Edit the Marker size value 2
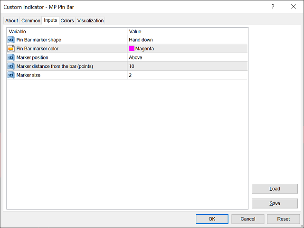 pyautogui.click(x=187, y=75)
